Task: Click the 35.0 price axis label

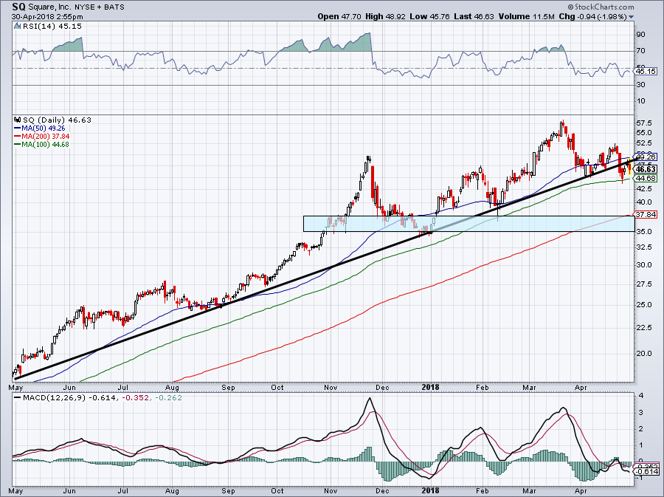Action: [x=643, y=232]
